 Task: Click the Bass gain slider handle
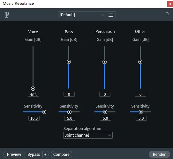point(69,62)
